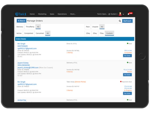Click the 4 Item(s) link

click(x=70, y=72)
